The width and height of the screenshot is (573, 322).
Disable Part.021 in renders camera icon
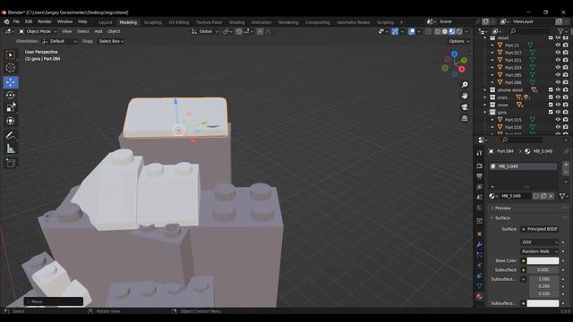click(566, 60)
